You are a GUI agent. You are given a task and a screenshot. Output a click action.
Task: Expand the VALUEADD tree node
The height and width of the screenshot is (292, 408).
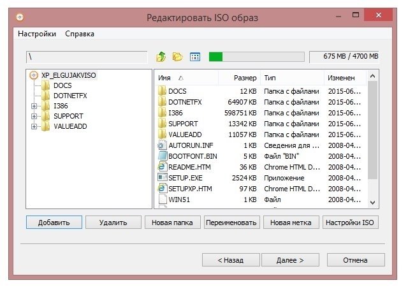pyautogui.click(x=34, y=126)
